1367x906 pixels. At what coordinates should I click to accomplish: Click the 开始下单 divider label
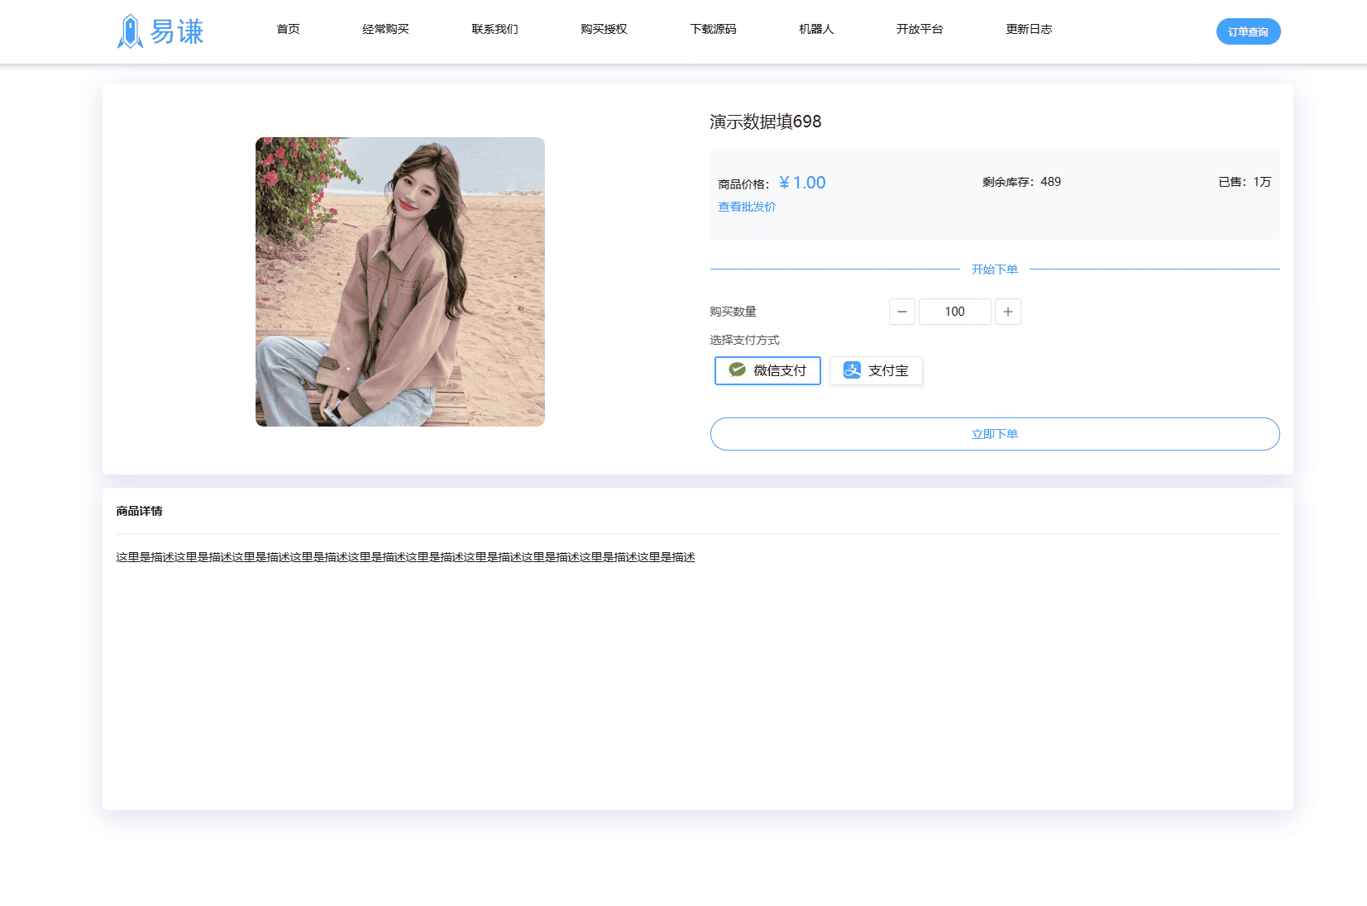pyautogui.click(x=995, y=269)
